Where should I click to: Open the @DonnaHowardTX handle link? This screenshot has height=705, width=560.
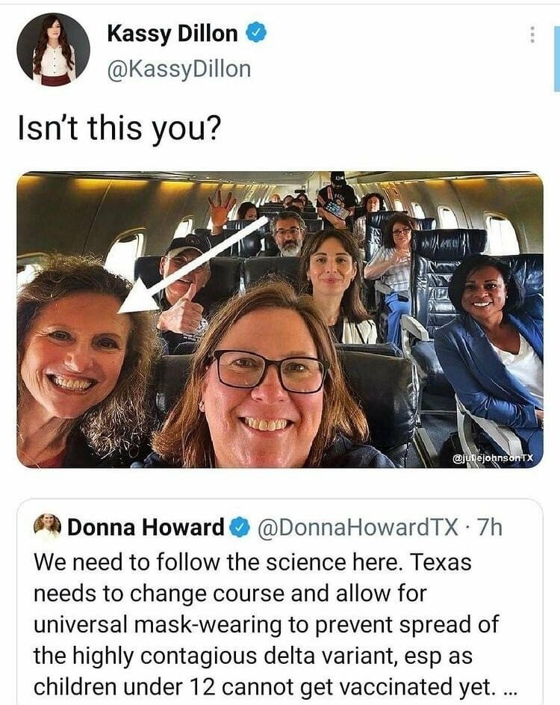coord(358,528)
